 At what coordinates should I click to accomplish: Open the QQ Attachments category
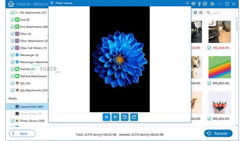34,90
